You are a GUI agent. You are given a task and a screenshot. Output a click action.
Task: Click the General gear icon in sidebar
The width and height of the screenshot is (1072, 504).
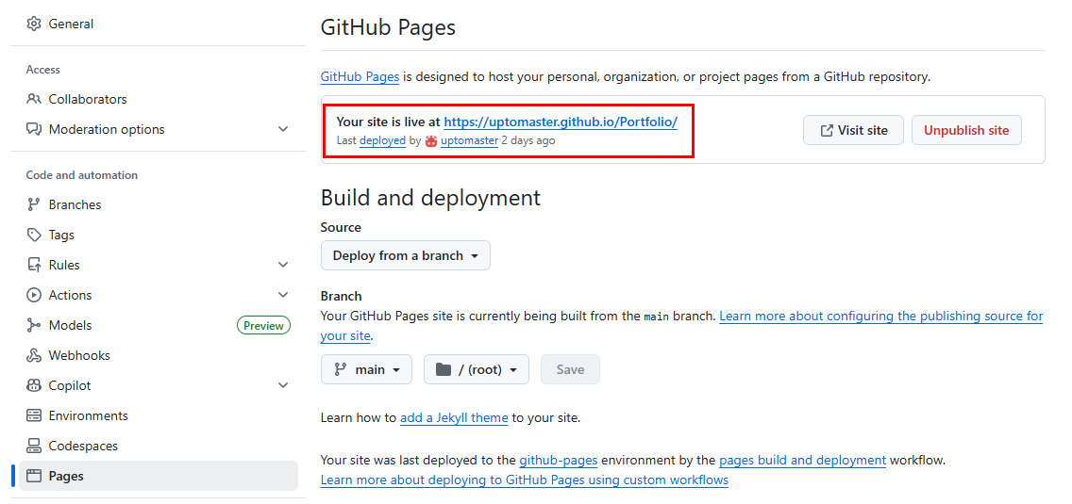coord(34,24)
